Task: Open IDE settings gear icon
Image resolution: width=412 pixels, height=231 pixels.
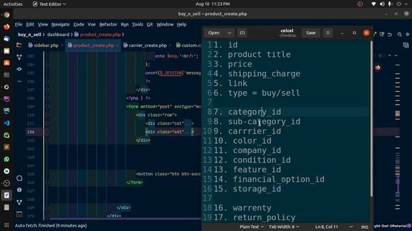Action: [x=407, y=34]
